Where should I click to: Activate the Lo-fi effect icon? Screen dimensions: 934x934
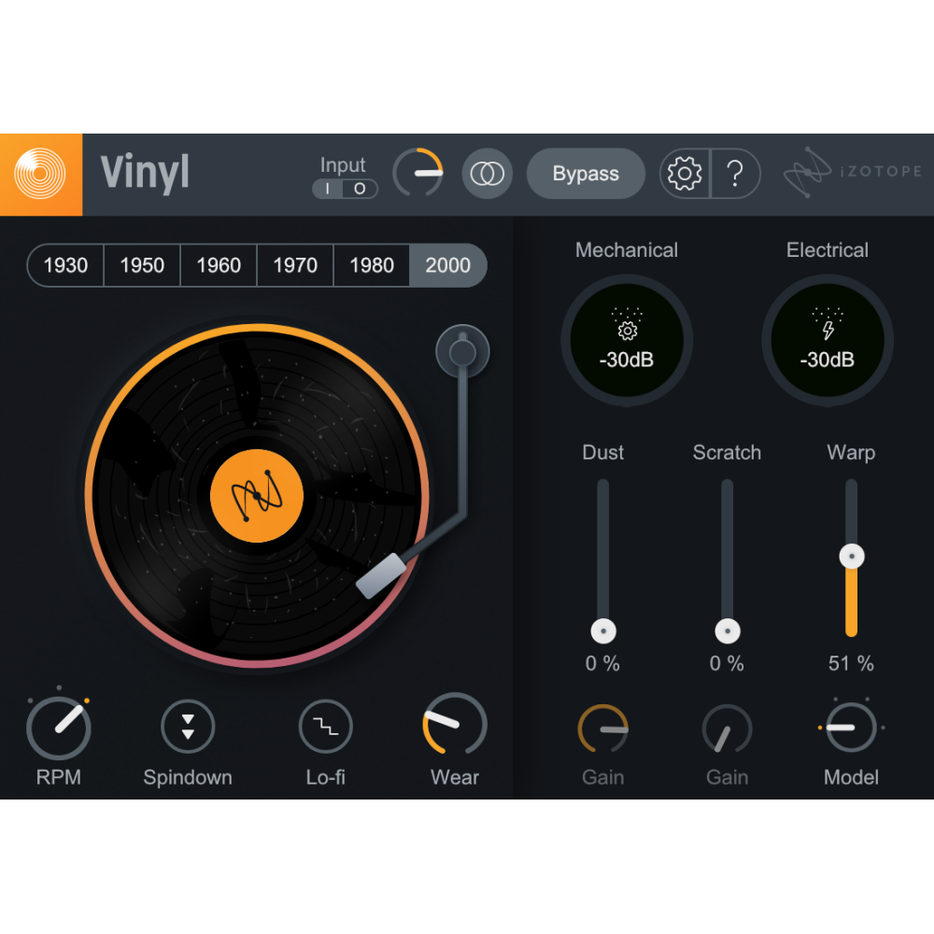click(325, 727)
